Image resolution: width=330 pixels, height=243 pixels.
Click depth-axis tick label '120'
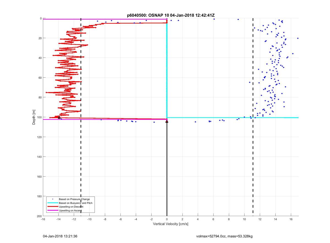(39, 137)
